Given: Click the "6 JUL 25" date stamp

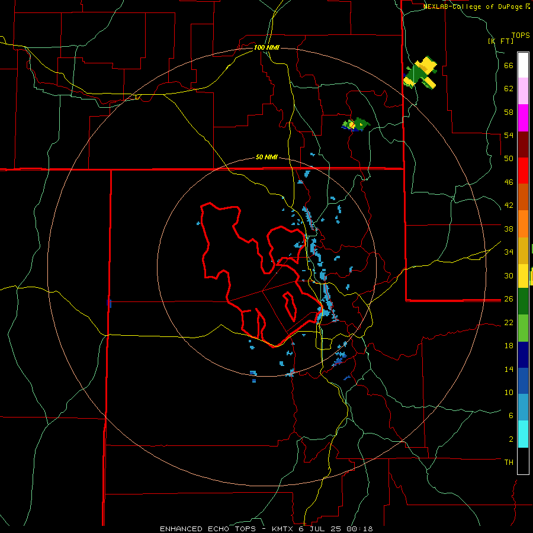Looking at the screenshot, I should (320, 529).
